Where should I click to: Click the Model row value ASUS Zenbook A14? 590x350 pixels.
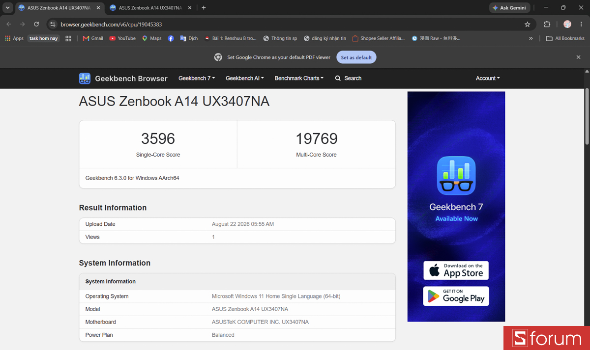coord(250,309)
